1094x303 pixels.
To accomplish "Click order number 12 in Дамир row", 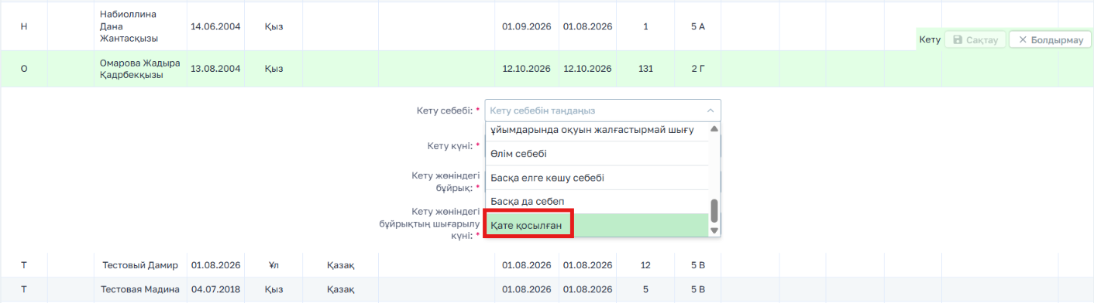I will 645,265.
